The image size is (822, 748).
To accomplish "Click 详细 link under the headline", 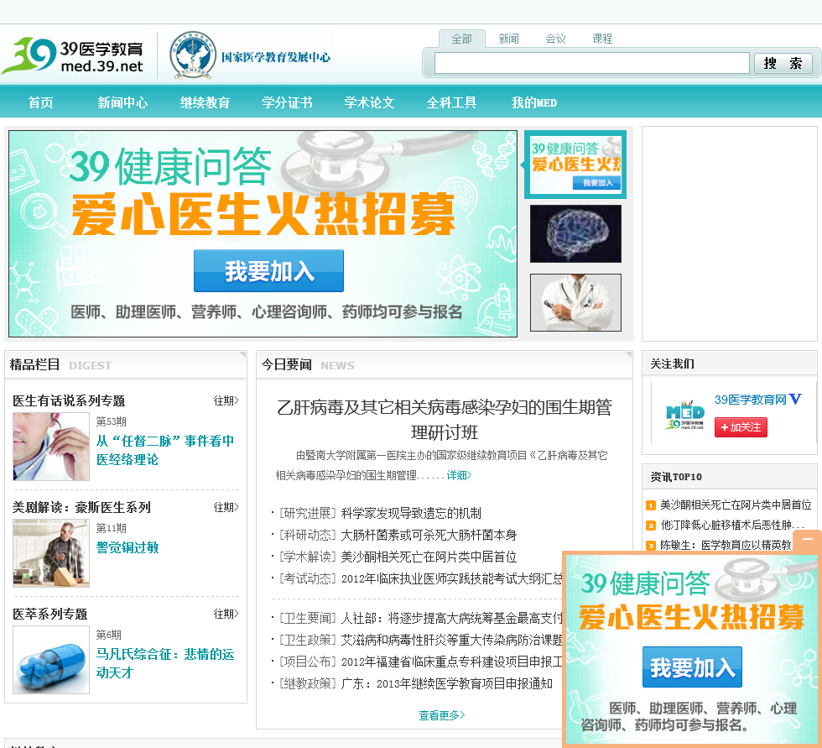I will point(460,475).
